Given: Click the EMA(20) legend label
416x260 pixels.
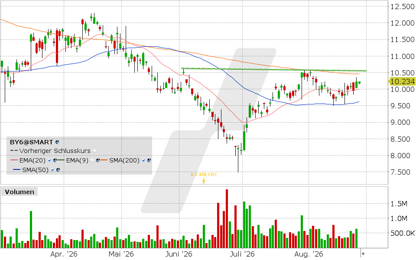Looking at the screenshot, I should [32, 160].
